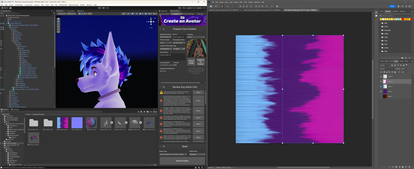Click the Photoshop notifications bell icon

(398, 6)
